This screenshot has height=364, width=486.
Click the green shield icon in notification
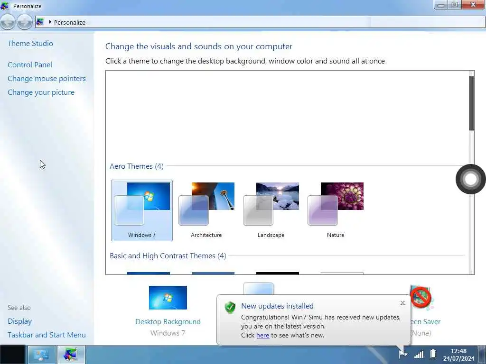coord(230,307)
